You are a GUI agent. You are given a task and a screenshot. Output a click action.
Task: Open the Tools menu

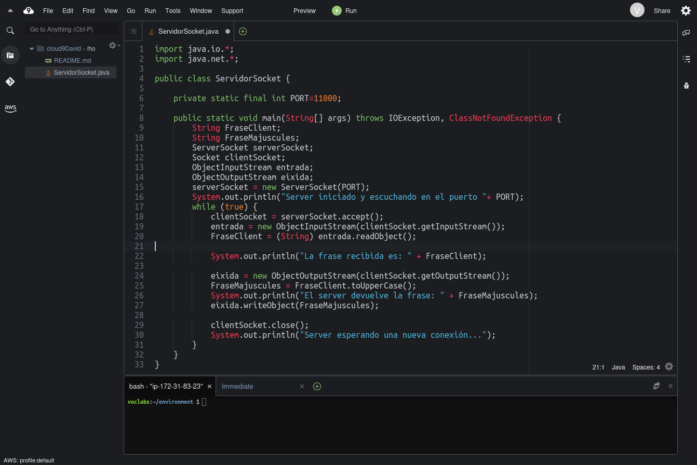(173, 11)
